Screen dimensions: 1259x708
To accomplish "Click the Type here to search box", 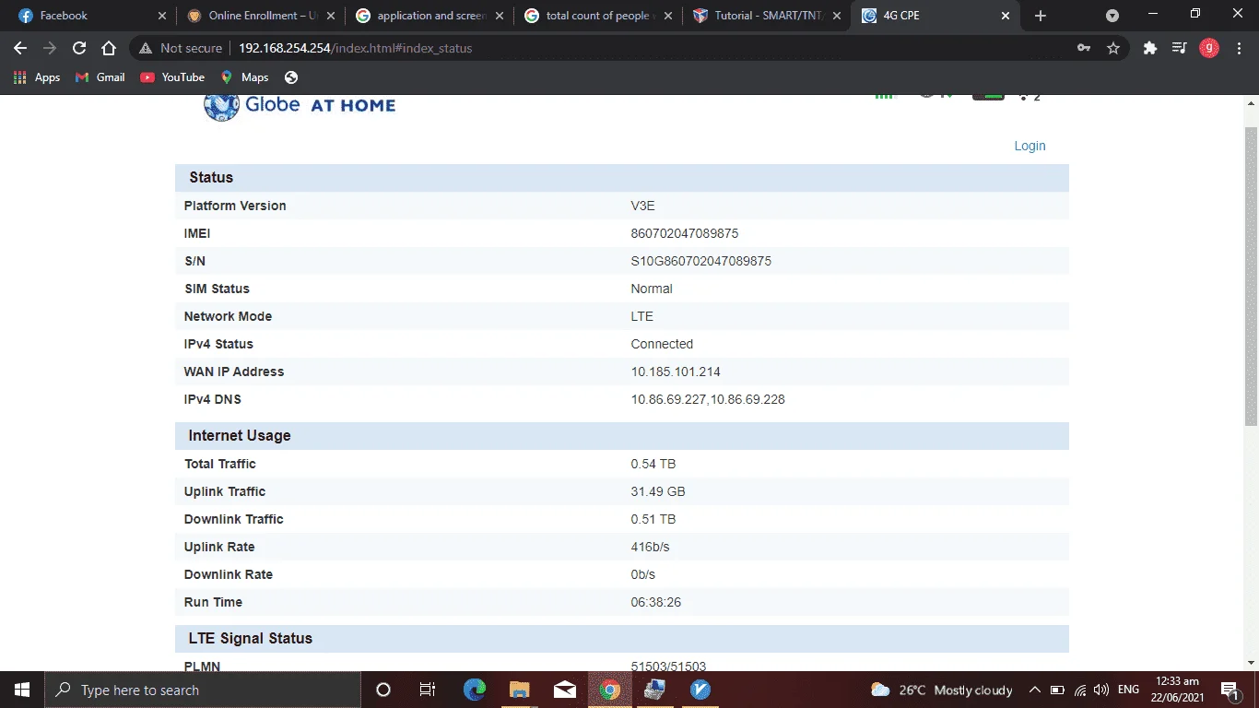I will [x=203, y=690].
